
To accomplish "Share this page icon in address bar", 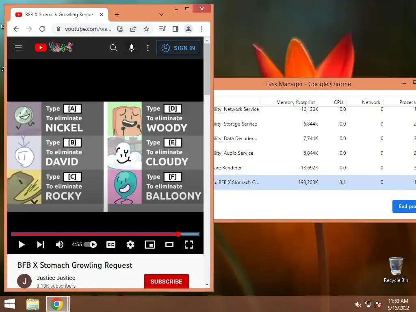I will click(x=133, y=29).
